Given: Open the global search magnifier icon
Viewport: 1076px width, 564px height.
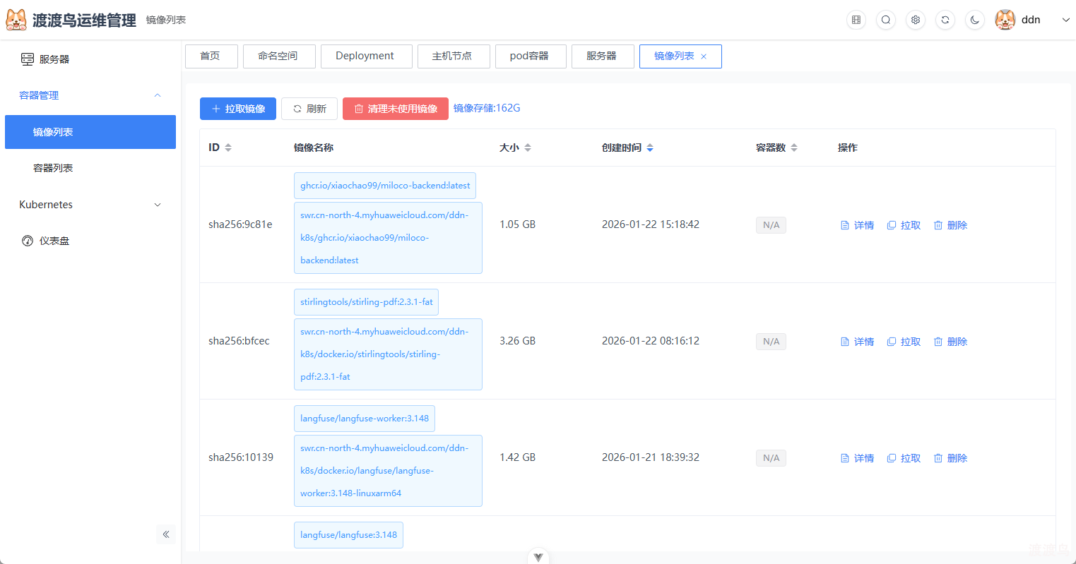Looking at the screenshot, I should (885, 20).
